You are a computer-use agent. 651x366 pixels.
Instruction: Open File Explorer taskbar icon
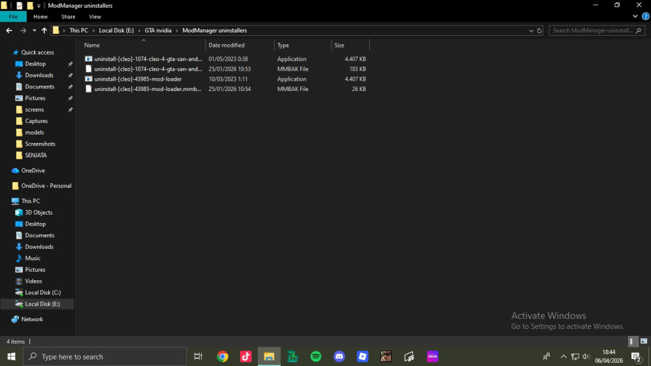(269, 356)
